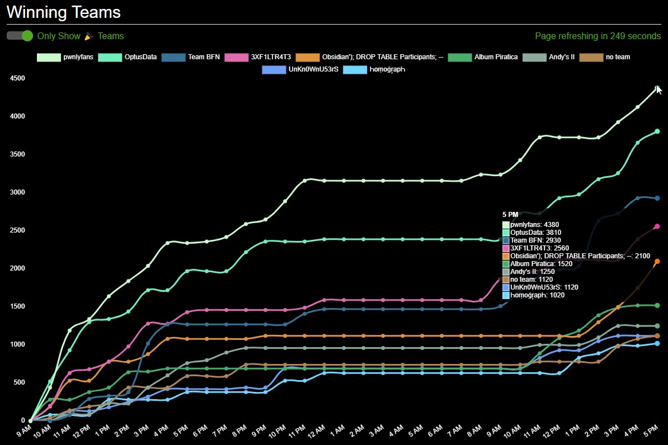Screen dimensions: 668x445
Task: Click tooltip row 'Album Piratica: 1520'
Action: 538,264
